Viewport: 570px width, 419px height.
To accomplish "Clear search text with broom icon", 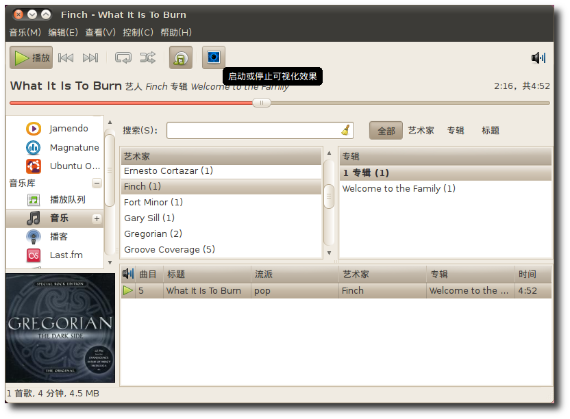I will (x=345, y=130).
